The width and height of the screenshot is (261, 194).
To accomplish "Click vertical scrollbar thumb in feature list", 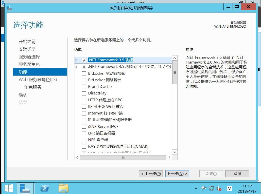I will 175,72.
